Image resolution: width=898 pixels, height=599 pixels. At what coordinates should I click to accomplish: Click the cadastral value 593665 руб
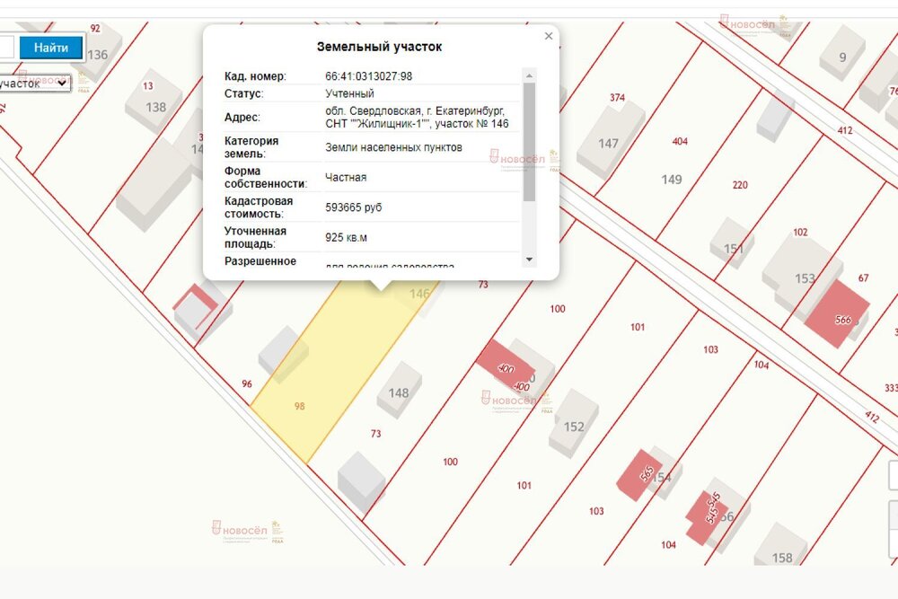point(353,207)
